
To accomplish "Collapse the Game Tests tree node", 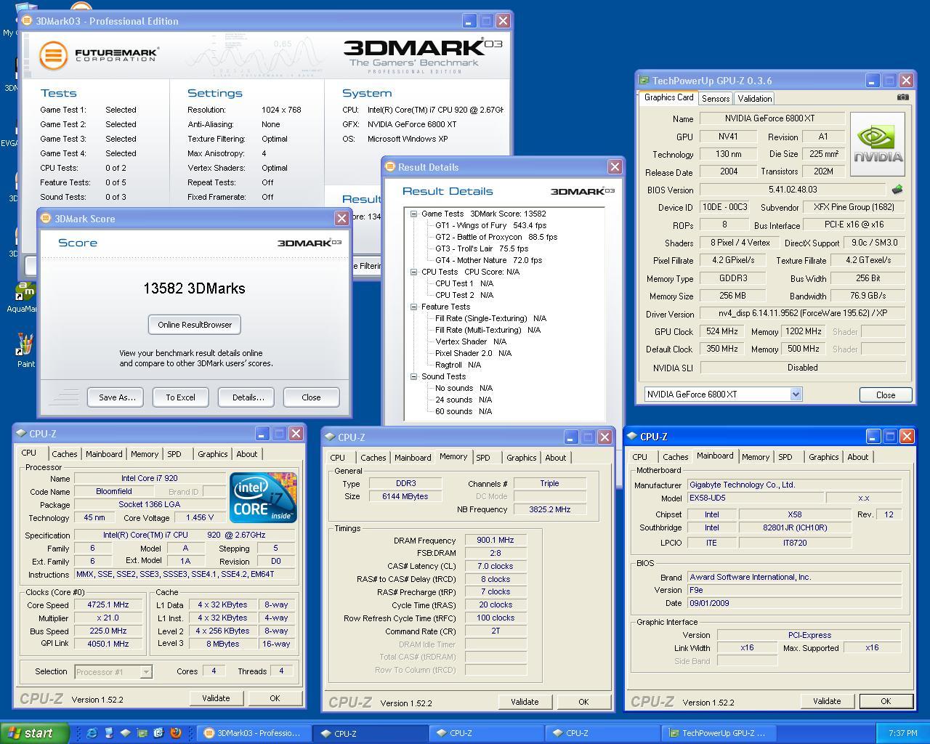I will 413,214.
